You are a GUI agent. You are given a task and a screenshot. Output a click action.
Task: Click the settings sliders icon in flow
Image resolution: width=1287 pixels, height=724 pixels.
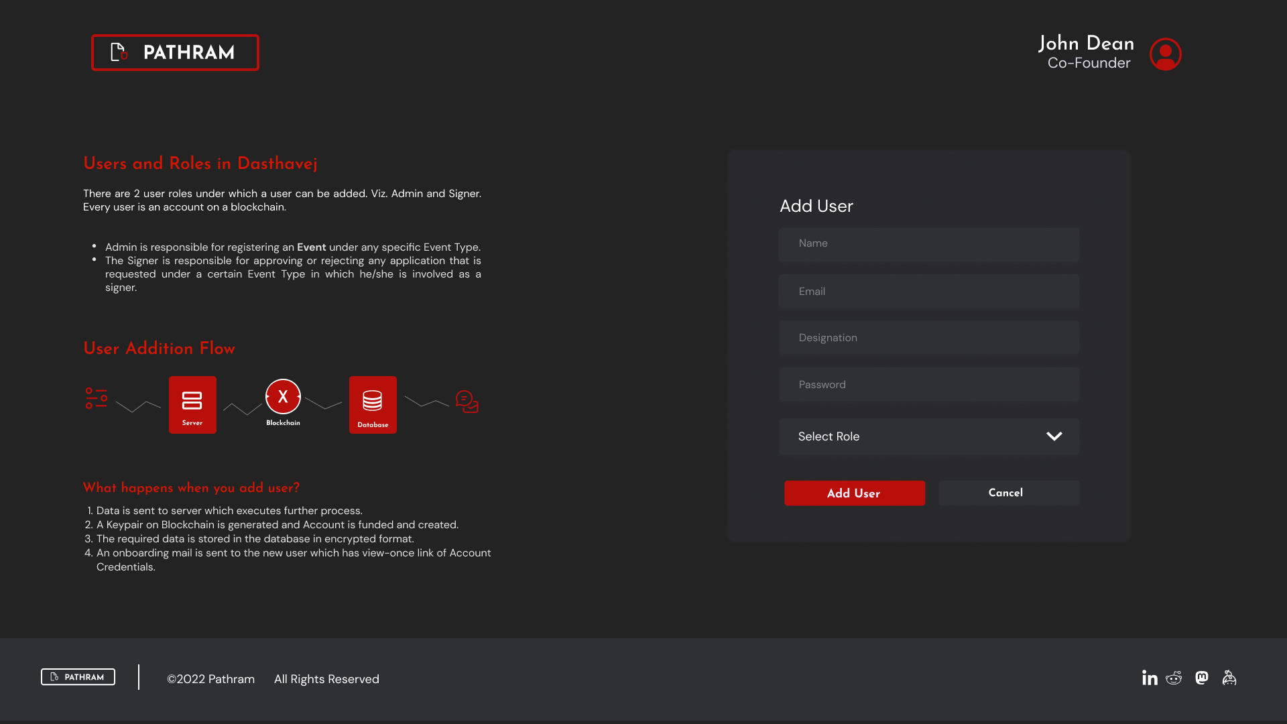tap(97, 398)
